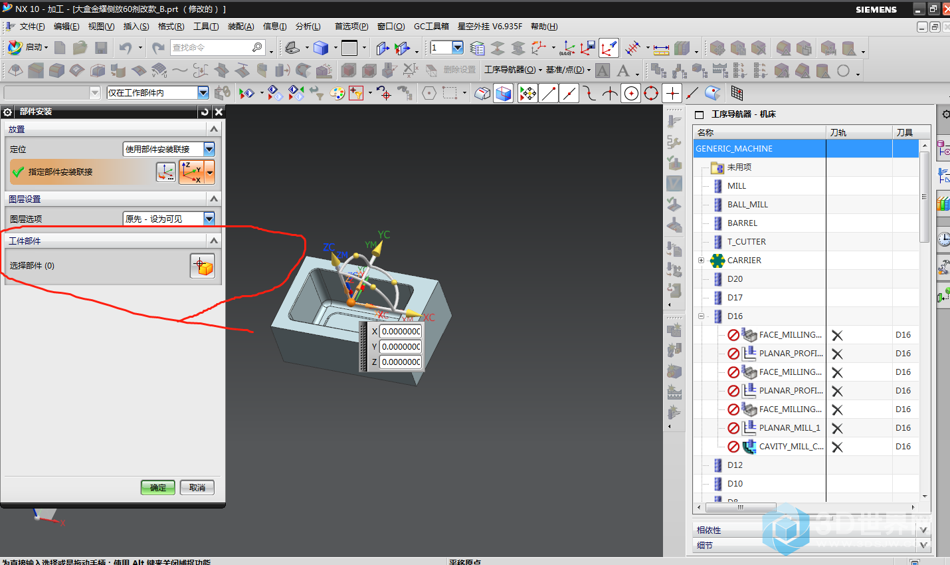Click the Select Part cube icon in dialog
This screenshot has width=950, height=565.
point(203,266)
